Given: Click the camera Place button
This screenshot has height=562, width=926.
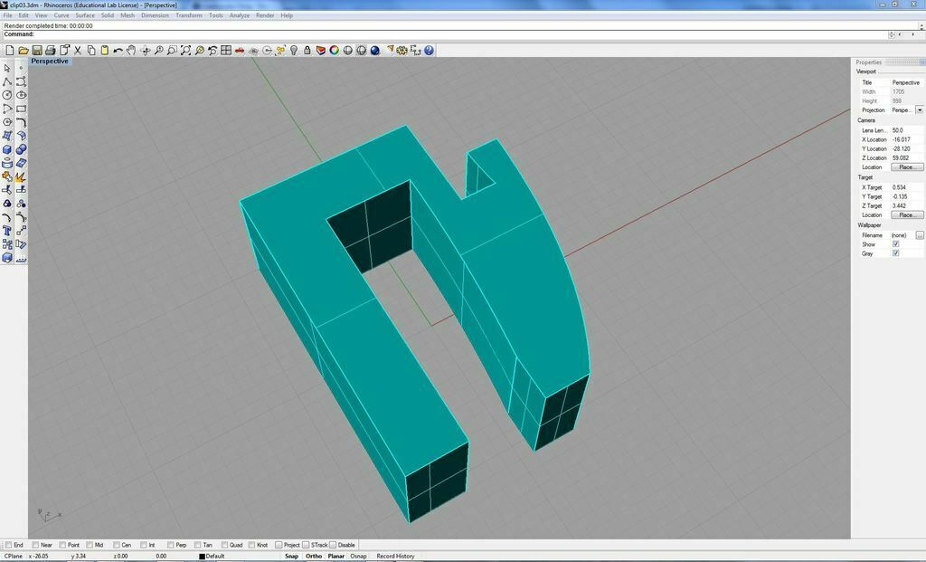Looking at the screenshot, I should 905,167.
